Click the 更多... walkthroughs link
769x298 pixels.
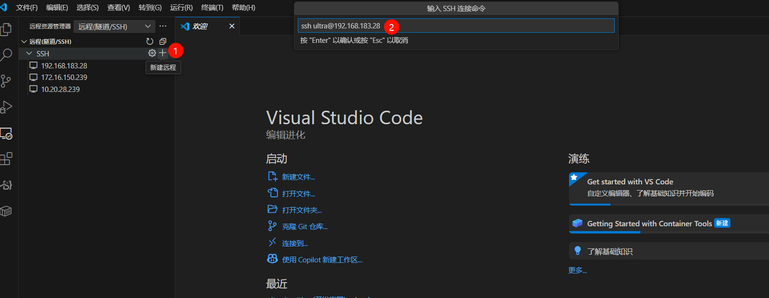pos(577,270)
